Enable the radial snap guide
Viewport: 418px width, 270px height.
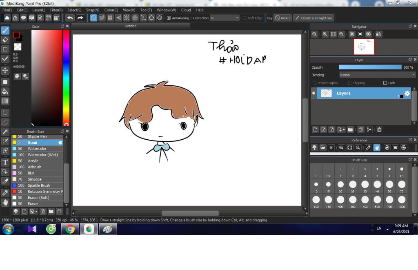(x=127, y=18)
